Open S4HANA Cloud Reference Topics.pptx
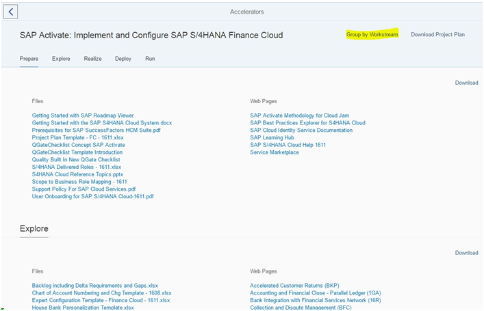The height and width of the screenshot is (311, 484). pyautogui.click(x=77, y=174)
